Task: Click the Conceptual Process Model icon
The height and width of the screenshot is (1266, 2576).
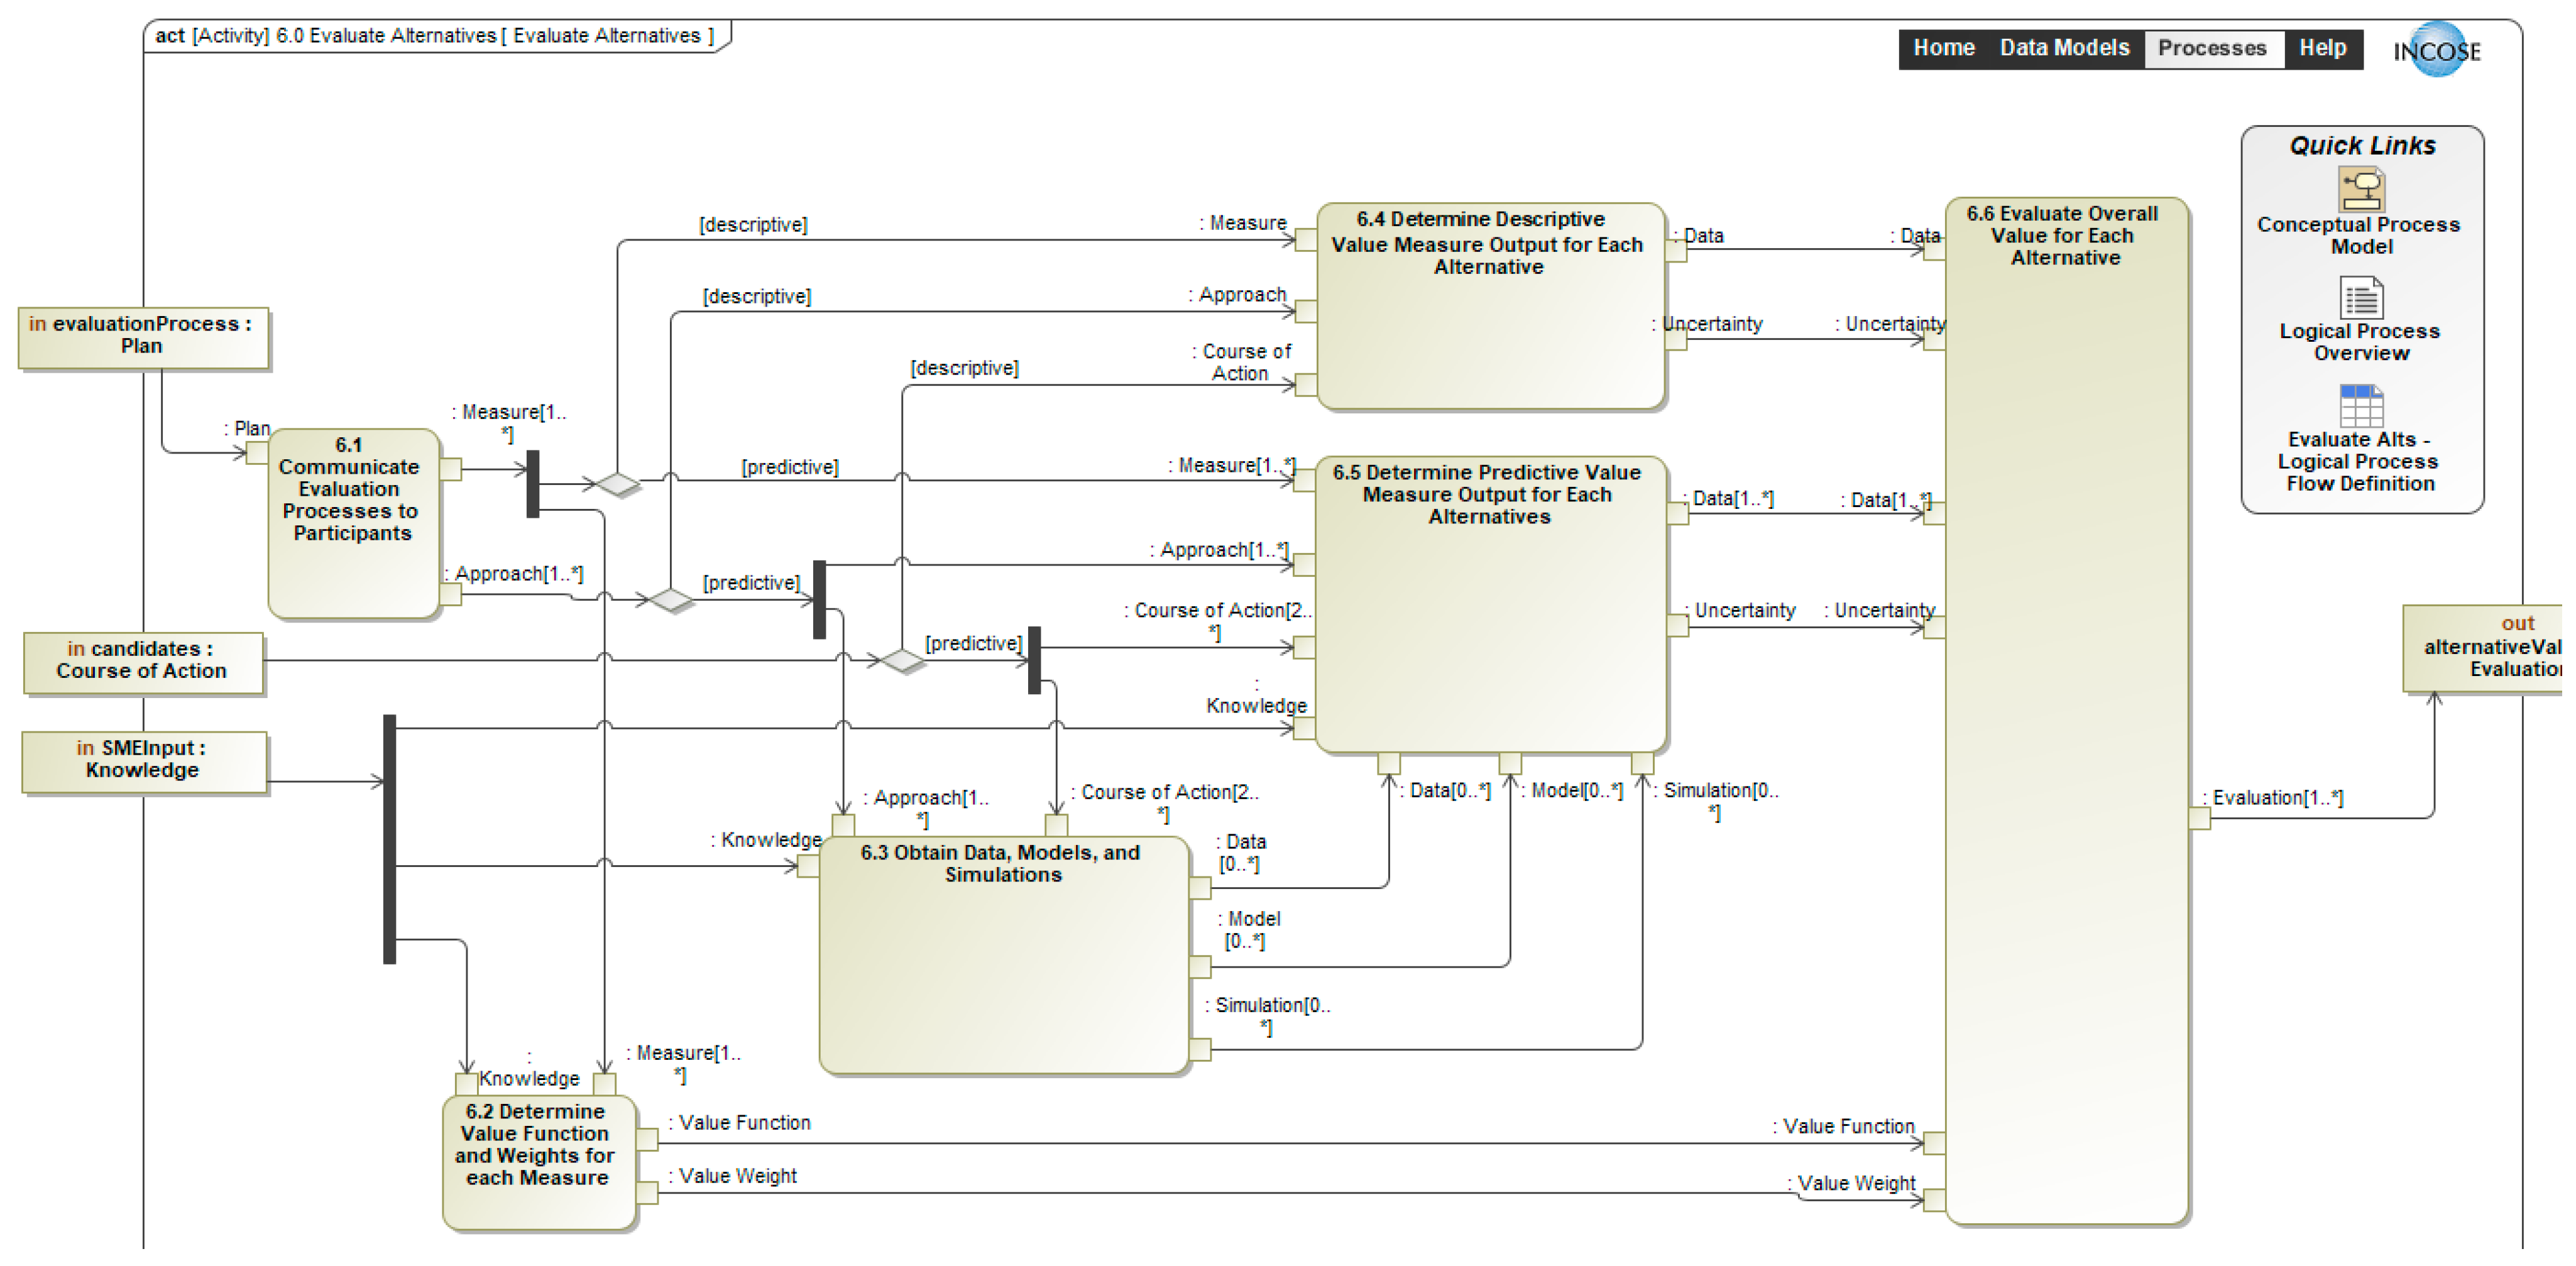Action: [2361, 188]
